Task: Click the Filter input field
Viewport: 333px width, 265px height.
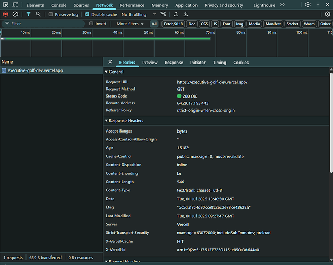Action: (44, 24)
